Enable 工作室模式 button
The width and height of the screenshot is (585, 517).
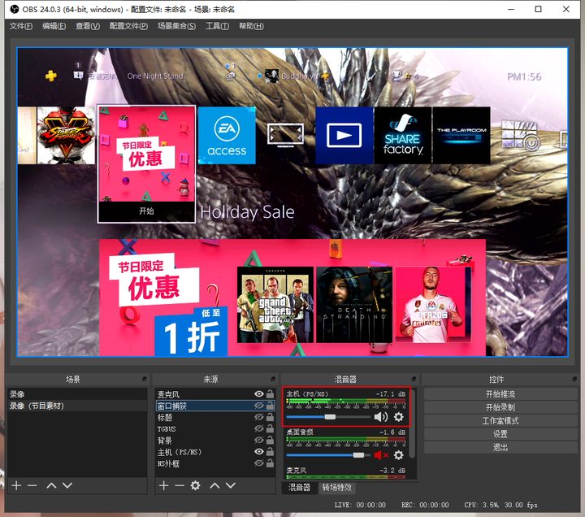coord(500,421)
